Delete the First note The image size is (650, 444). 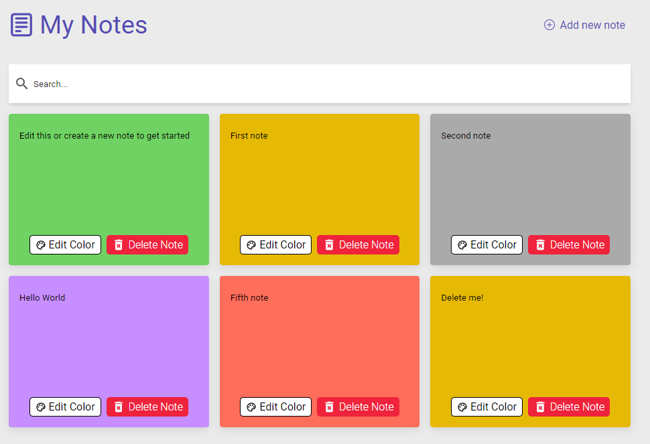pyautogui.click(x=358, y=245)
